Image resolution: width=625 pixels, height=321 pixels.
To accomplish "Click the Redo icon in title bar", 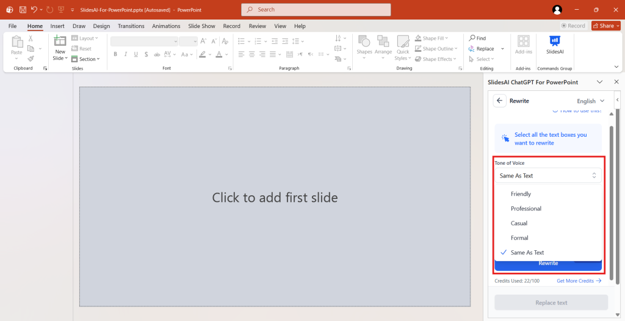I will point(49,10).
